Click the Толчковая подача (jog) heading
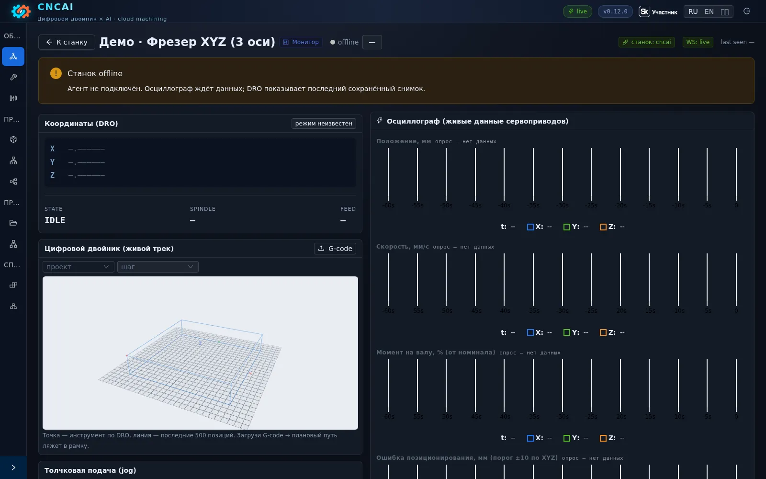 coord(90,470)
